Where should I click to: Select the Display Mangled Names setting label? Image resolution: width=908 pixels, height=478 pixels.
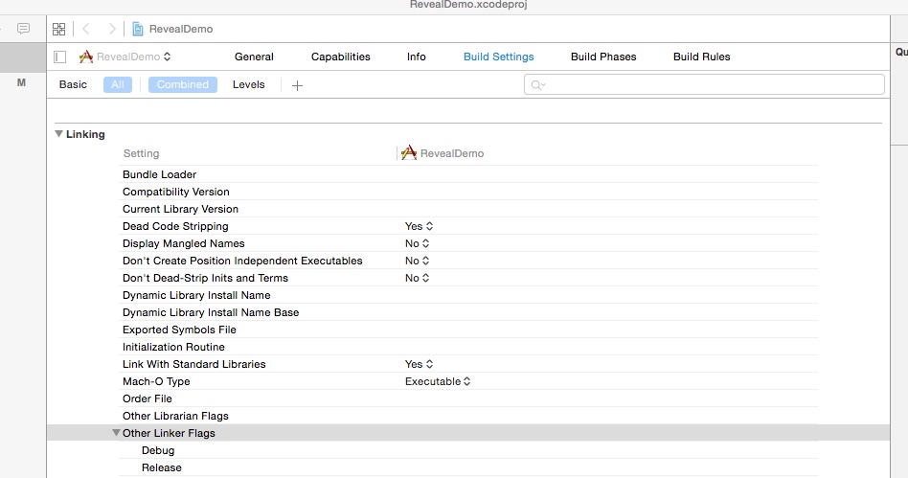coord(184,243)
